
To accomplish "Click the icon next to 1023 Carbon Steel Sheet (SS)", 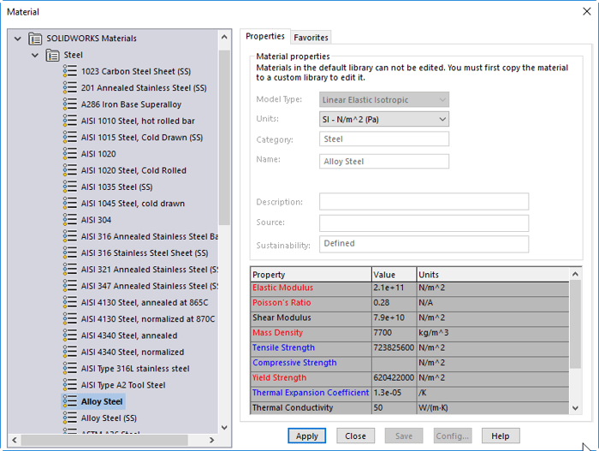I will click(70, 72).
